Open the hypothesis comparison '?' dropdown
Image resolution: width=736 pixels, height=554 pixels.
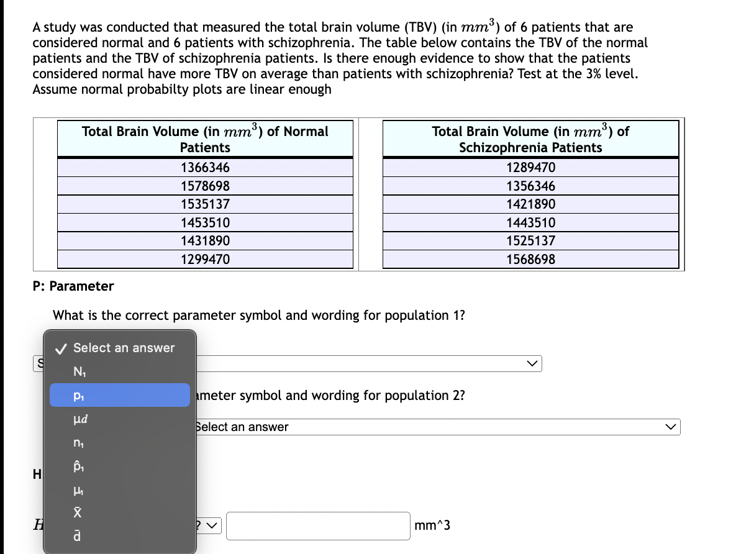[208, 525]
